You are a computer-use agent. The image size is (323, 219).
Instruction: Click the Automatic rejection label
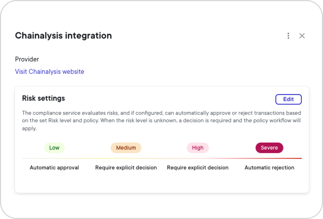coord(269,167)
